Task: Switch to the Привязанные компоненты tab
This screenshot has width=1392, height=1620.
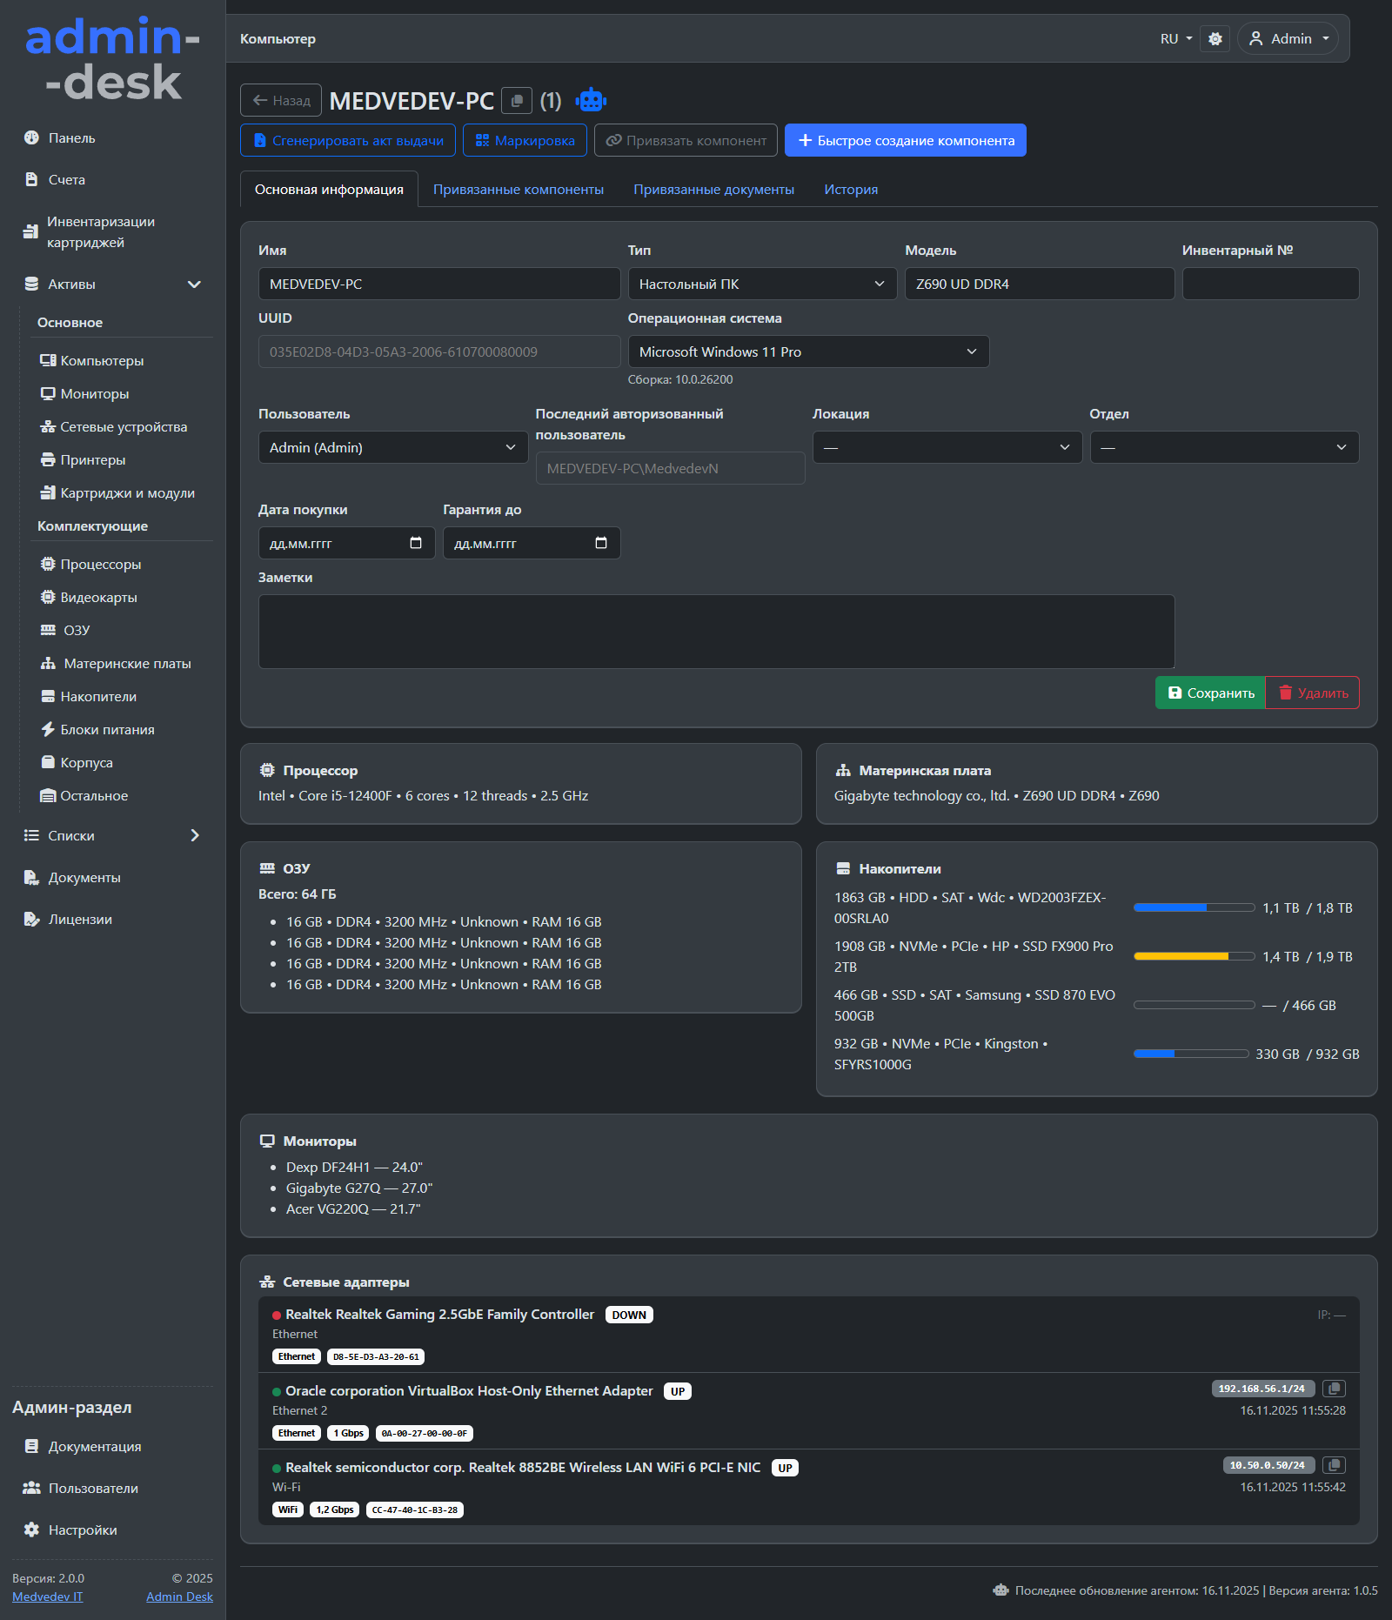Action: (518, 190)
